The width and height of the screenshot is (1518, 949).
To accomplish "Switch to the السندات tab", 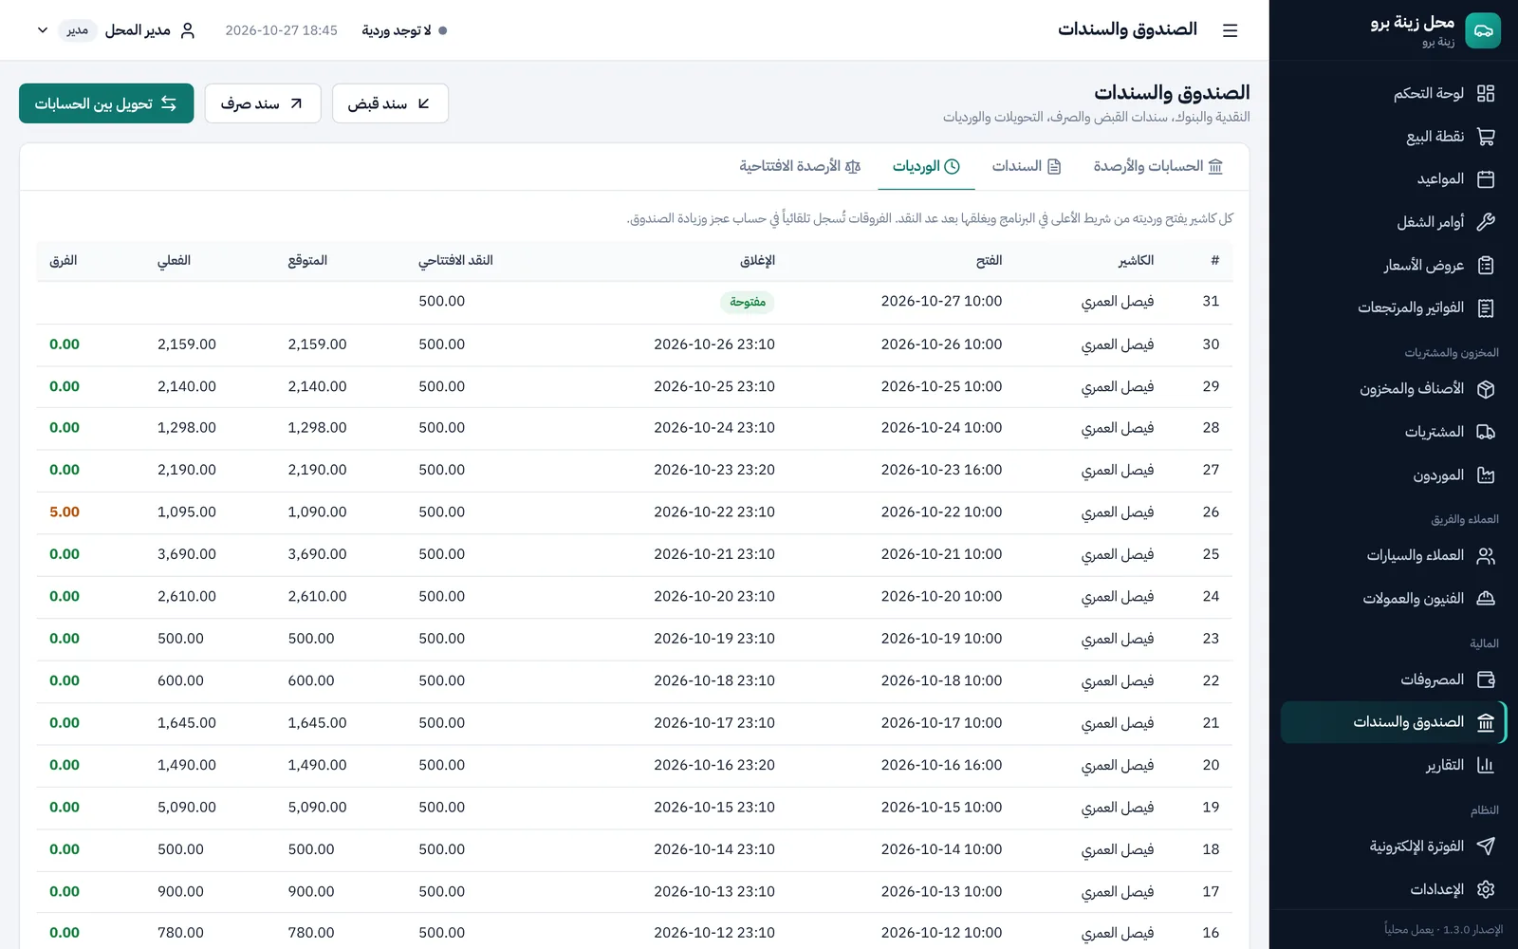I will (1027, 166).
